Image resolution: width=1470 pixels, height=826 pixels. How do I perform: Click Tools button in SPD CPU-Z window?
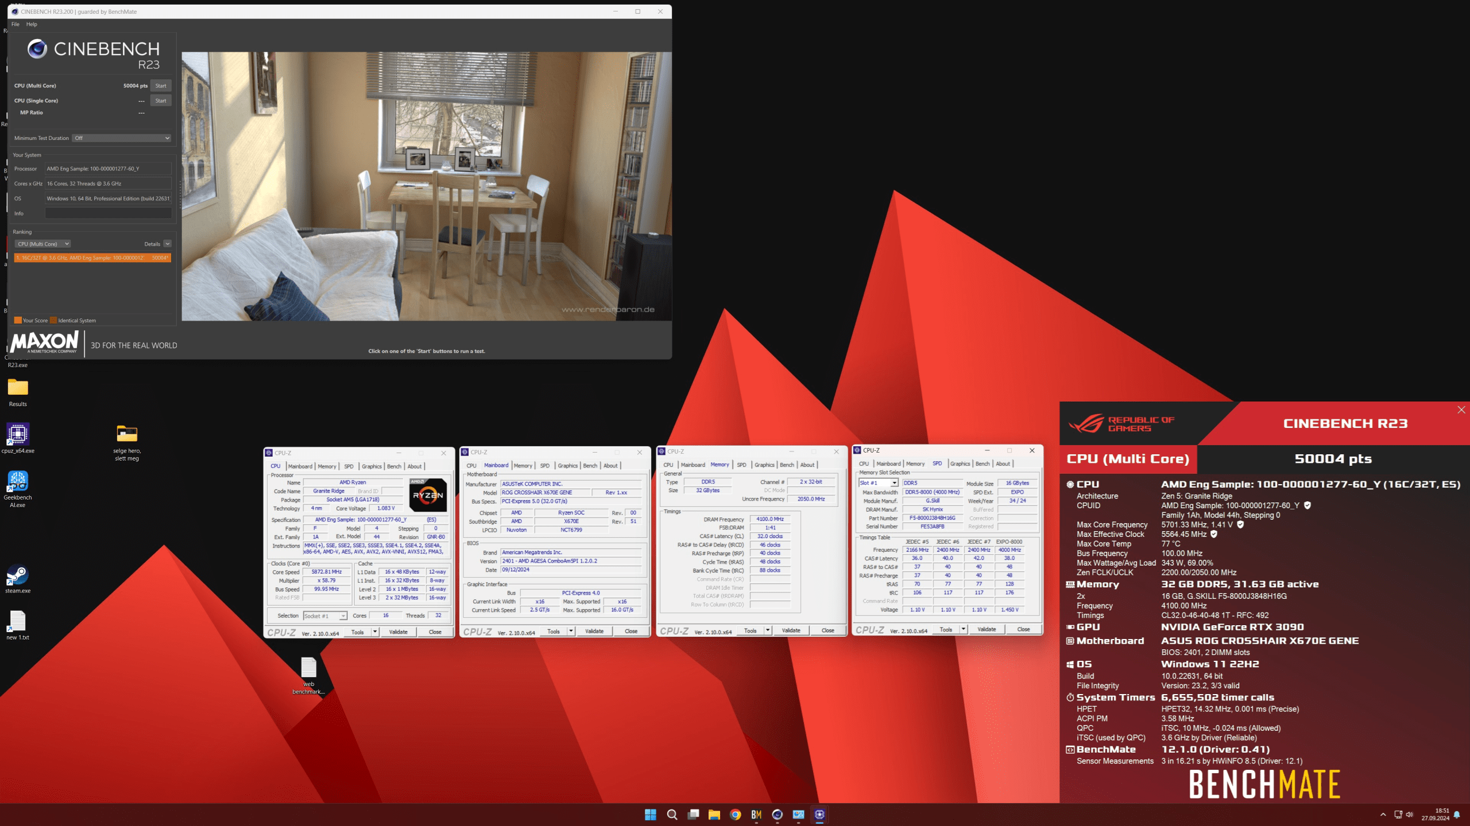pyautogui.click(x=946, y=629)
